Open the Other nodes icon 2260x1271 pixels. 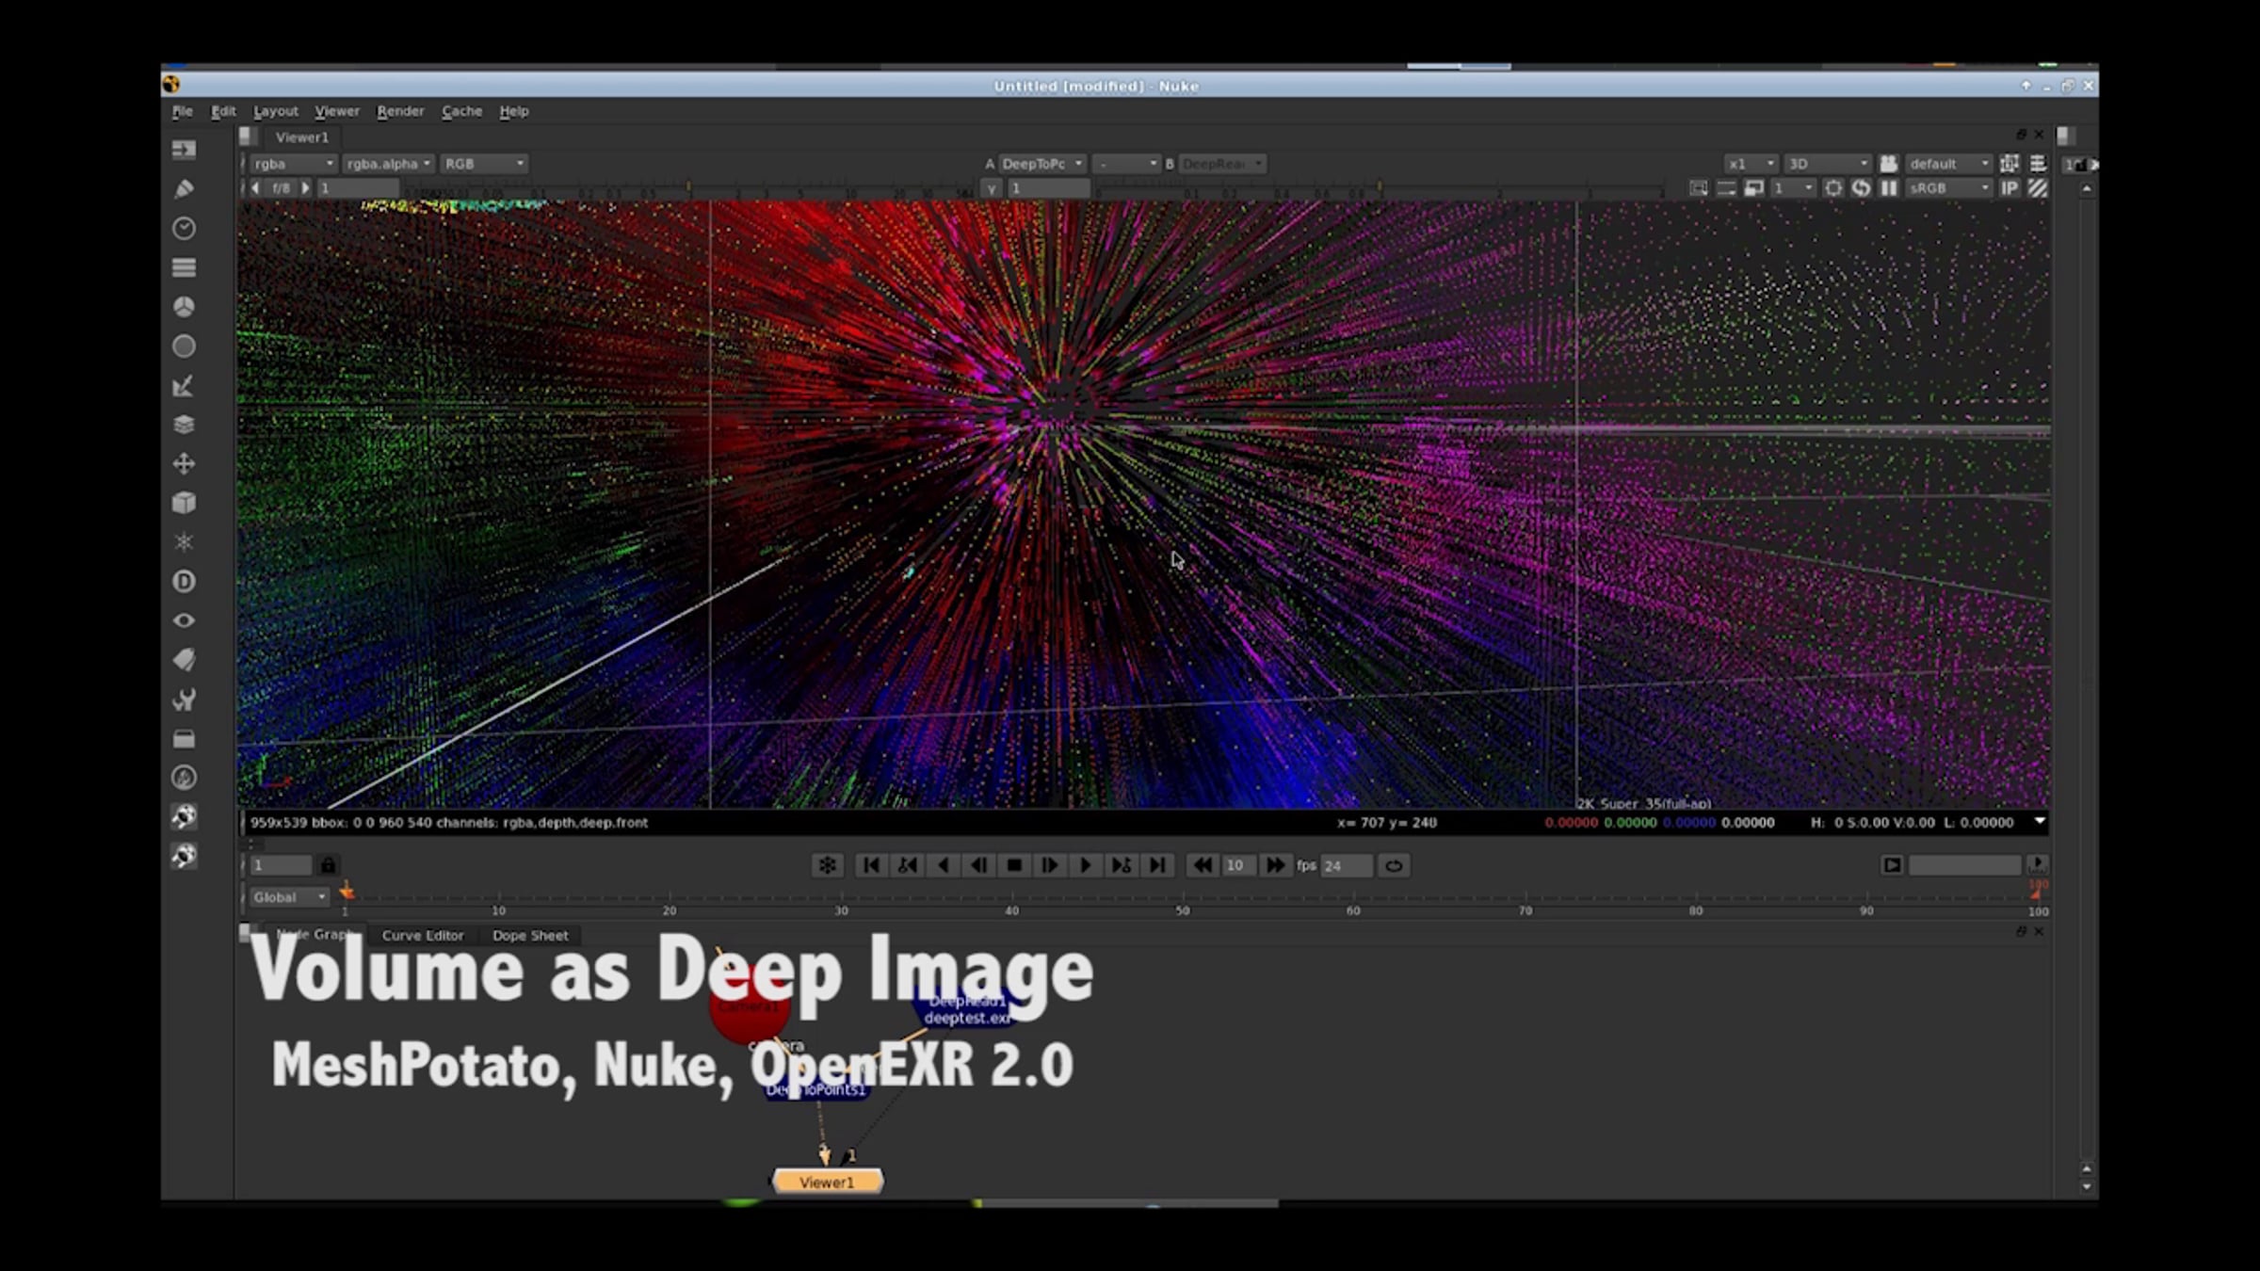point(184,739)
